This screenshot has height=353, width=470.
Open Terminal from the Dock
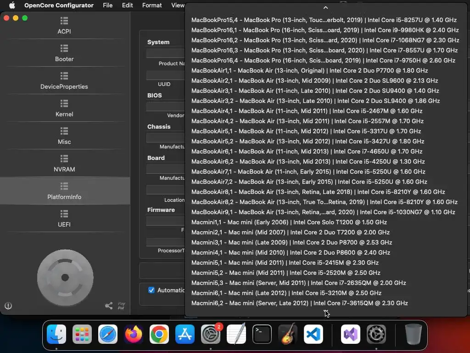coord(262,334)
